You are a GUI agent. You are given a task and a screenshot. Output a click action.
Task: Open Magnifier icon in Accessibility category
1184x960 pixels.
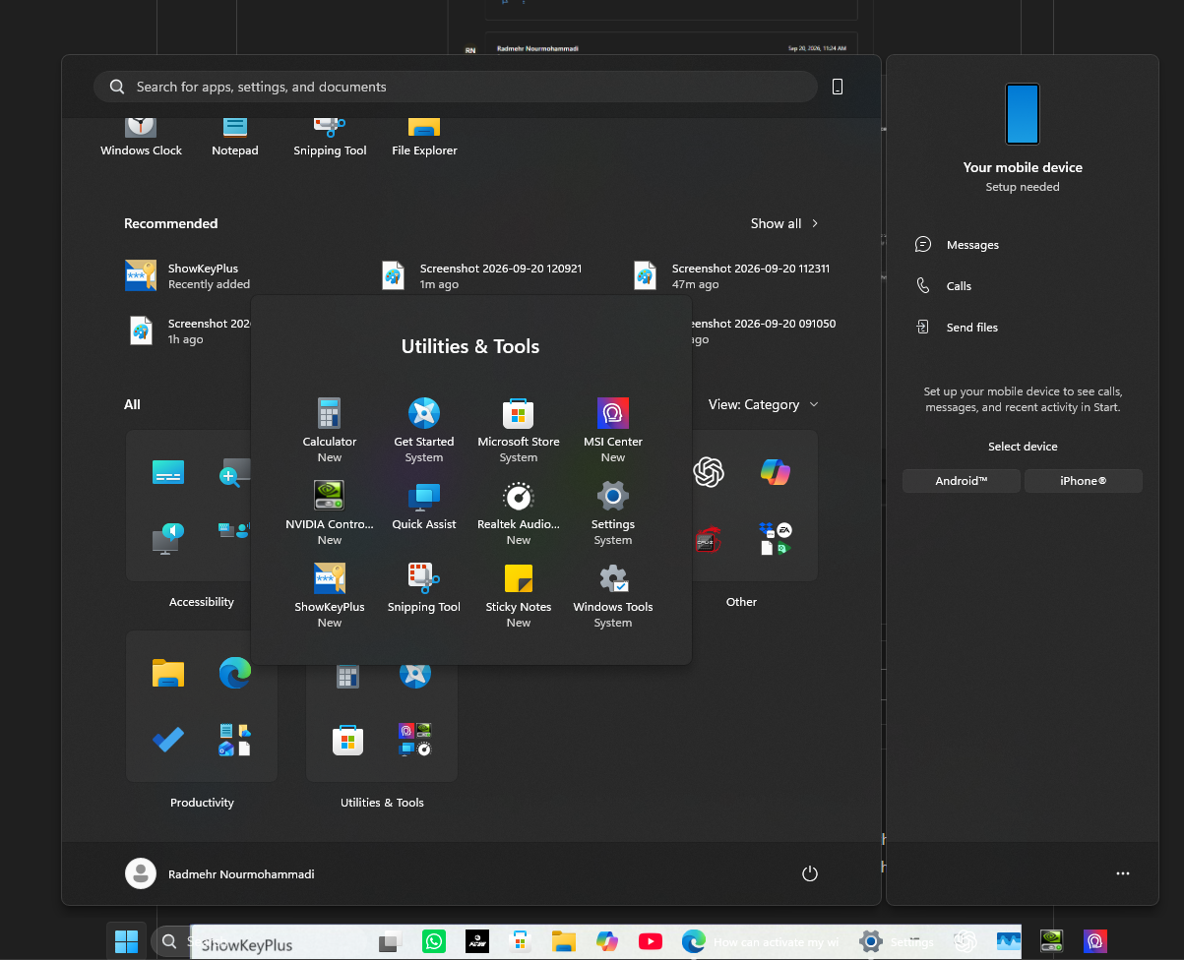coord(235,472)
